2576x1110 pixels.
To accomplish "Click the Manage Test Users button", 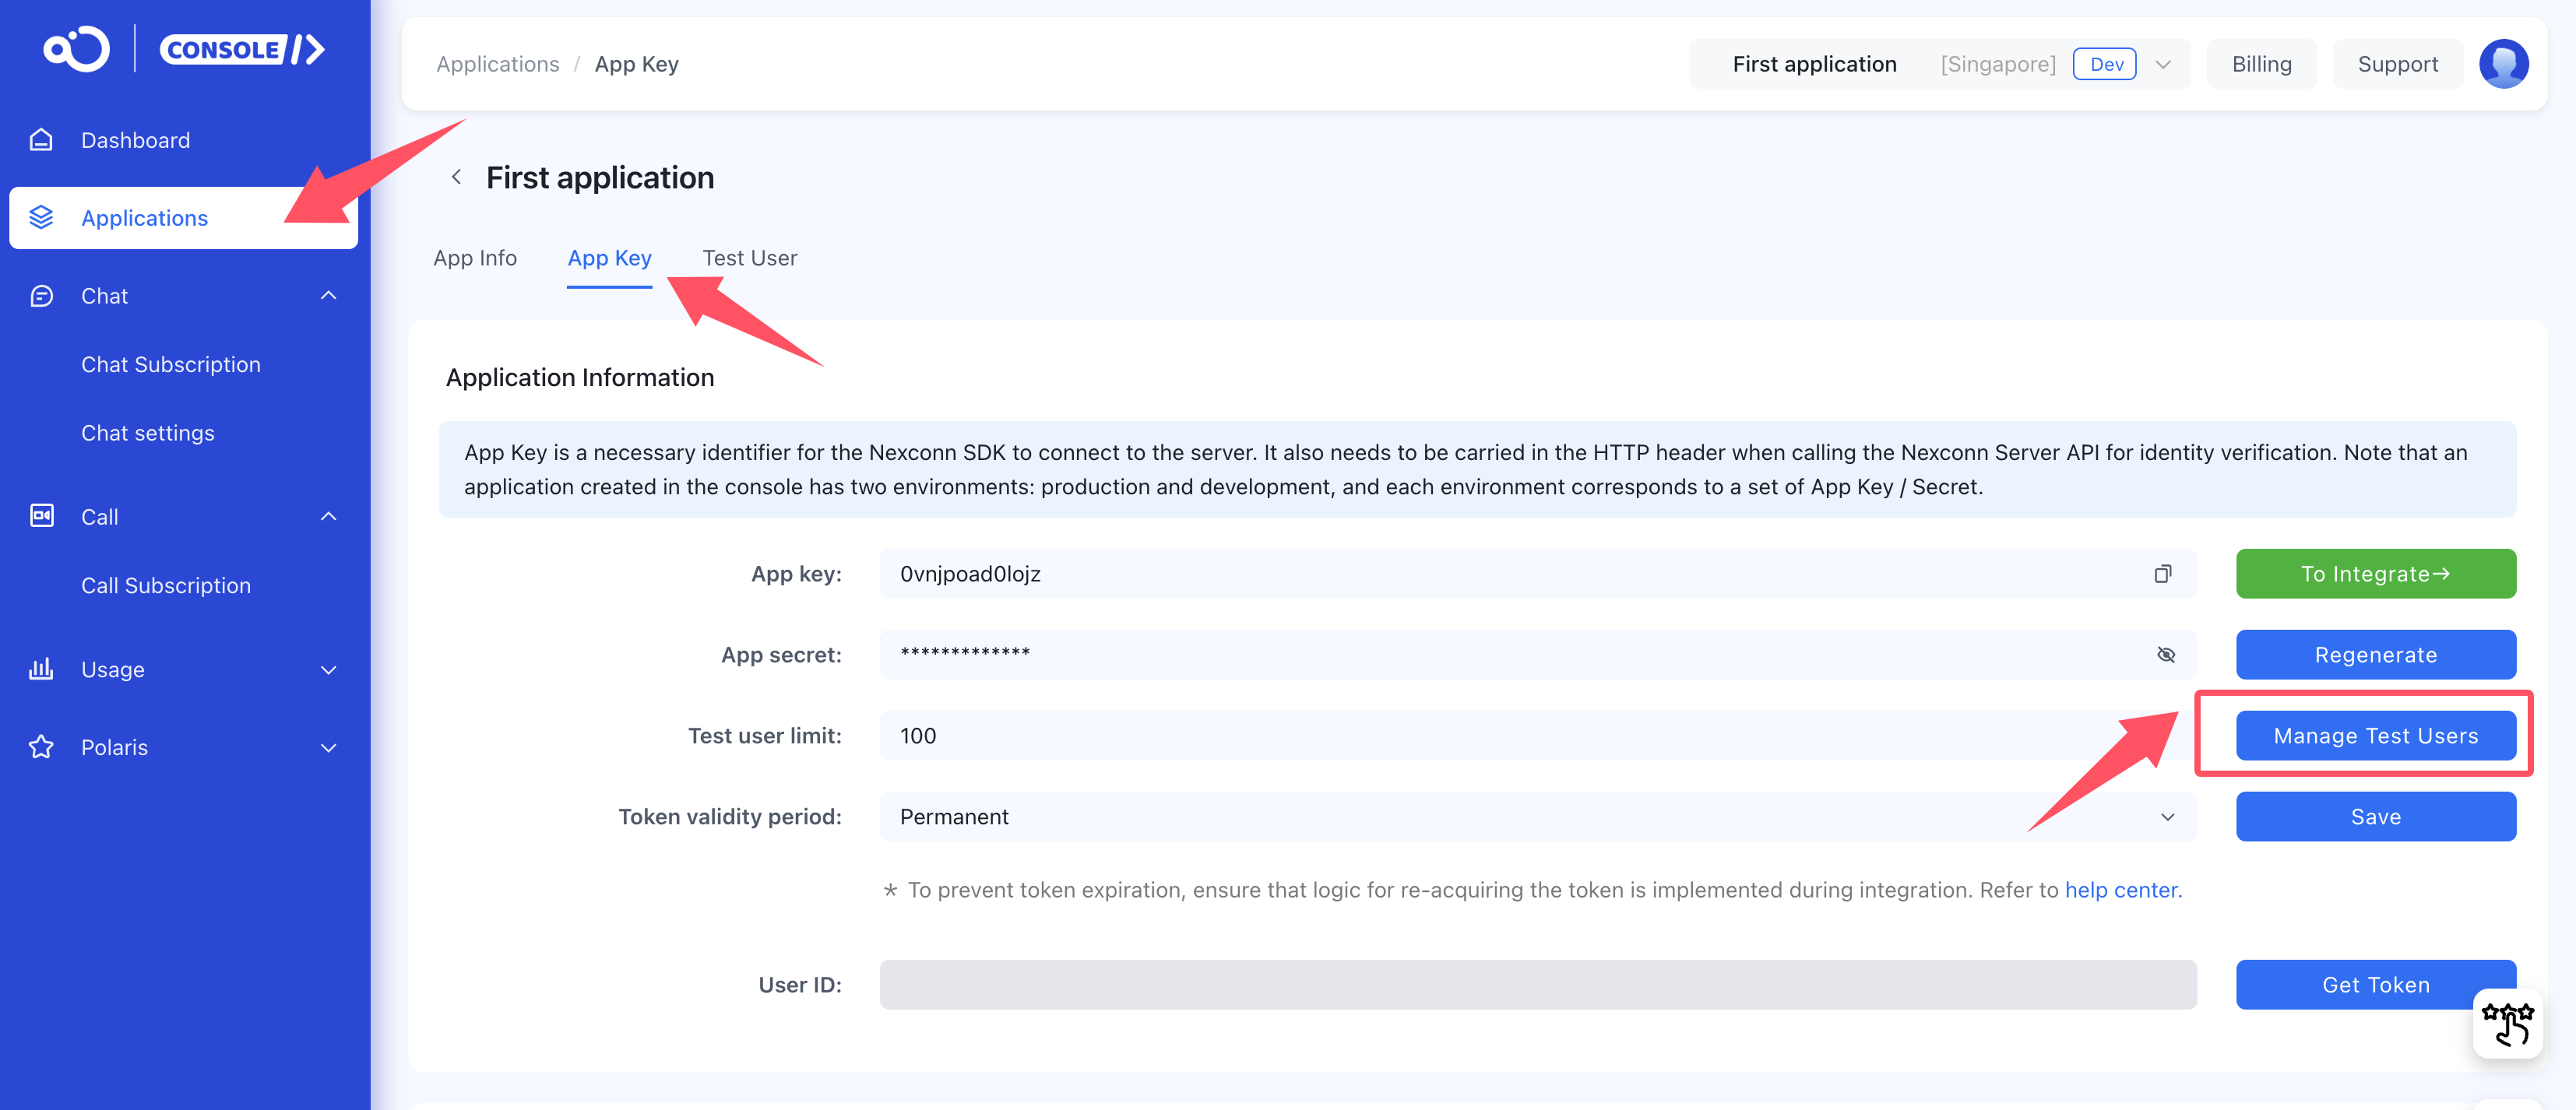I will tap(2375, 736).
